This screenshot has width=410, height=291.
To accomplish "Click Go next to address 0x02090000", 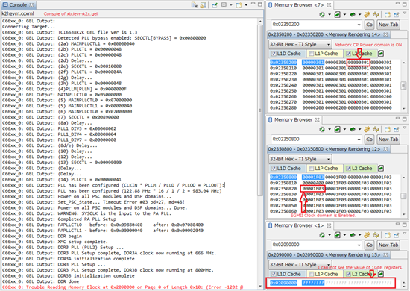I will coord(369,245).
